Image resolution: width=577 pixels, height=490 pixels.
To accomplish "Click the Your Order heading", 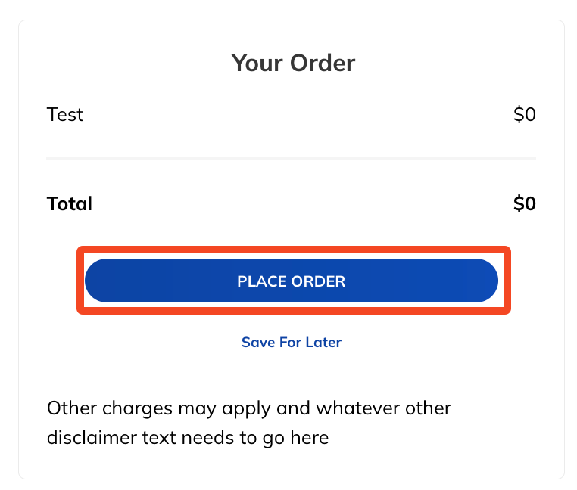I will [292, 63].
